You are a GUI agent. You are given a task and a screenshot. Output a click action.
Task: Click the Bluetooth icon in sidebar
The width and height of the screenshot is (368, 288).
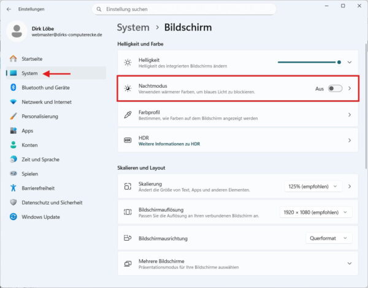[13, 87]
